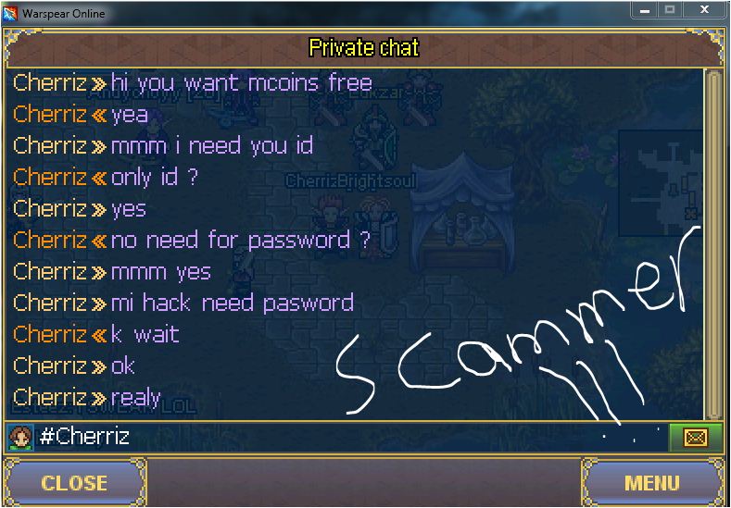Screen dimensions: 731x508
Task: Select the "only id ?" message
Action: coord(155,178)
